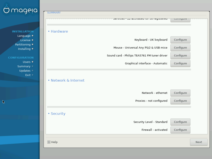Click the Help arrow icon
This screenshot has width=212, height=159.
49,142
